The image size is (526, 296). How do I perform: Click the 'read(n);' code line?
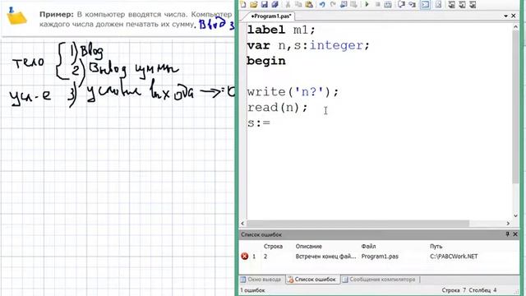click(277, 108)
